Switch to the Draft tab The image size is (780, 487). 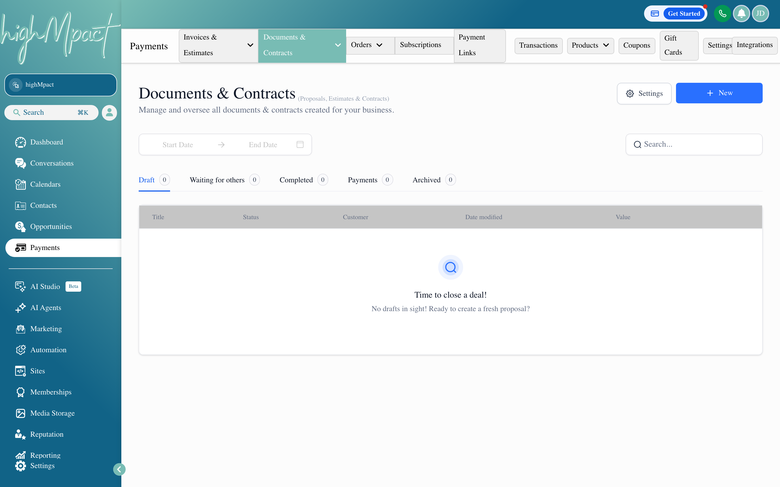(154, 180)
